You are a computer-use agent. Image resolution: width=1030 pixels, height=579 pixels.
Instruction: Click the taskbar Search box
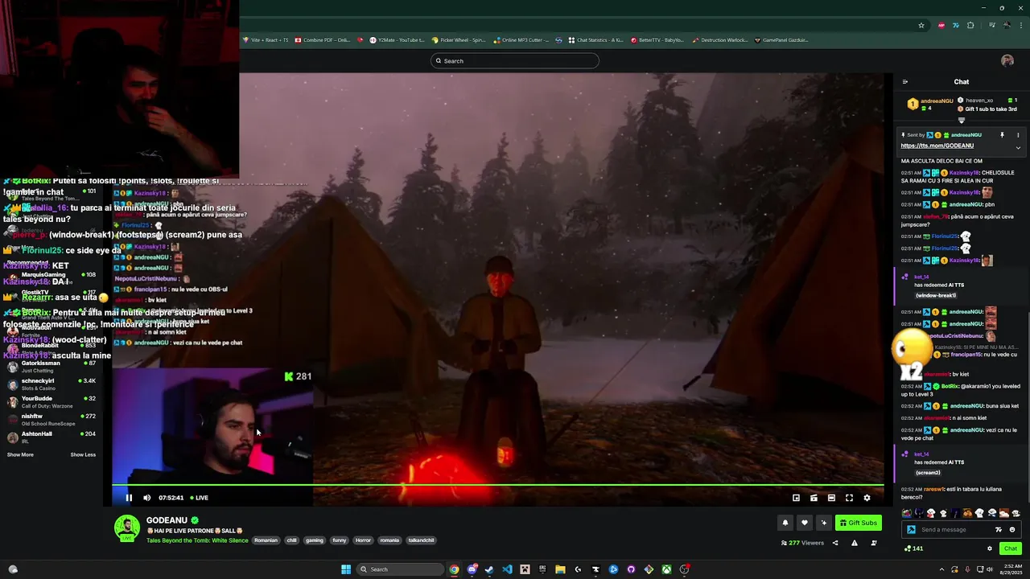pos(400,569)
